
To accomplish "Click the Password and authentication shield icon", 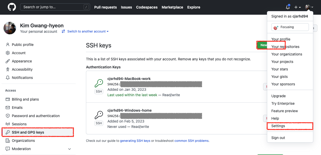I will [x=7, y=116].
